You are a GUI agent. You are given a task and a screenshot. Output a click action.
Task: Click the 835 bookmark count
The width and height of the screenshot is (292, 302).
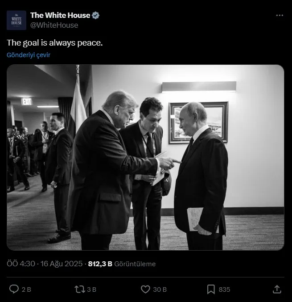[x=224, y=289]
